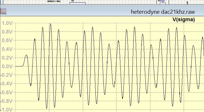Click the waveform window icon in title bar
The image size is (204, 112).
[3, 11]
